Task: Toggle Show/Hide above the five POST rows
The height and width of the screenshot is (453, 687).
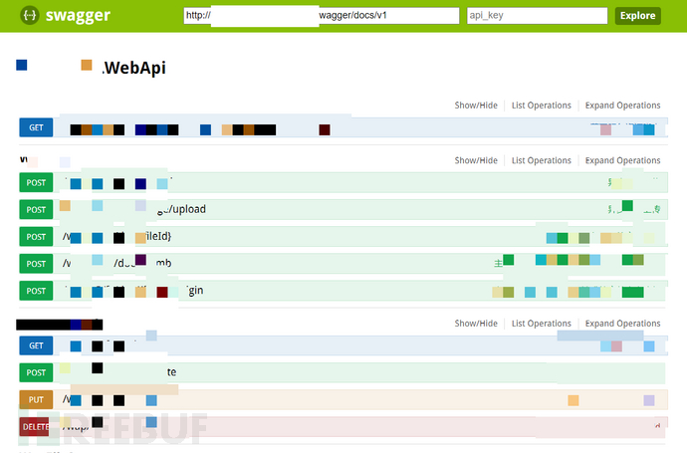Action: (x=476, y=160)
